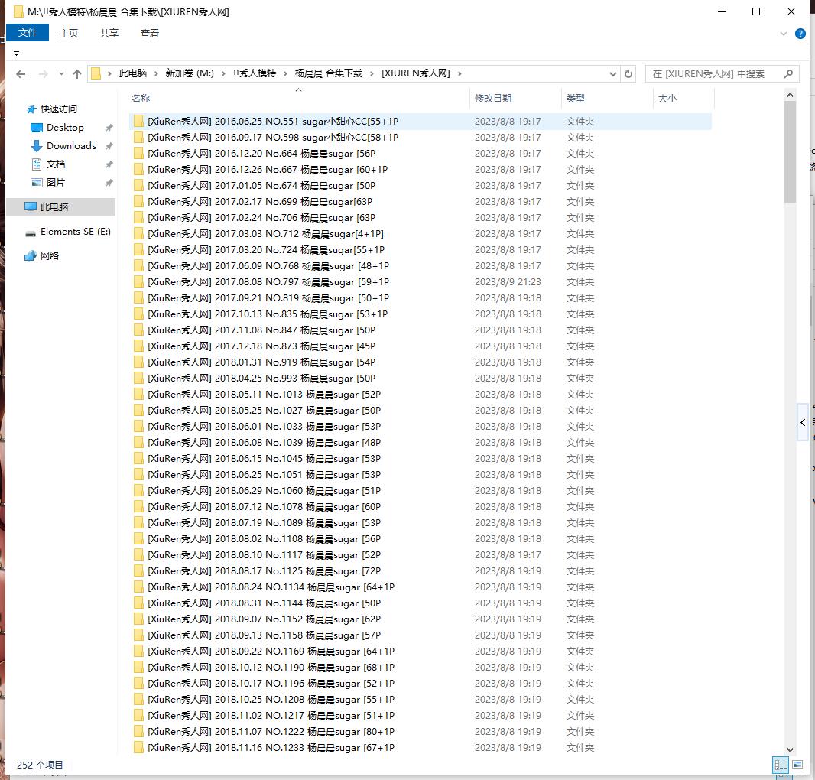This screenshot has height=780, width=815.
Task: Switch to large icons view layout
Action: click(797, 765)
